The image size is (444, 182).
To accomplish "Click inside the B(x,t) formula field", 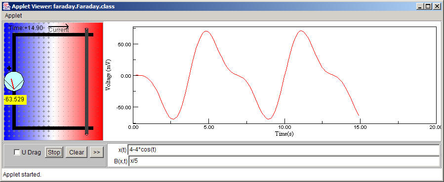I will pyautogui.click(x=283, y=161).
